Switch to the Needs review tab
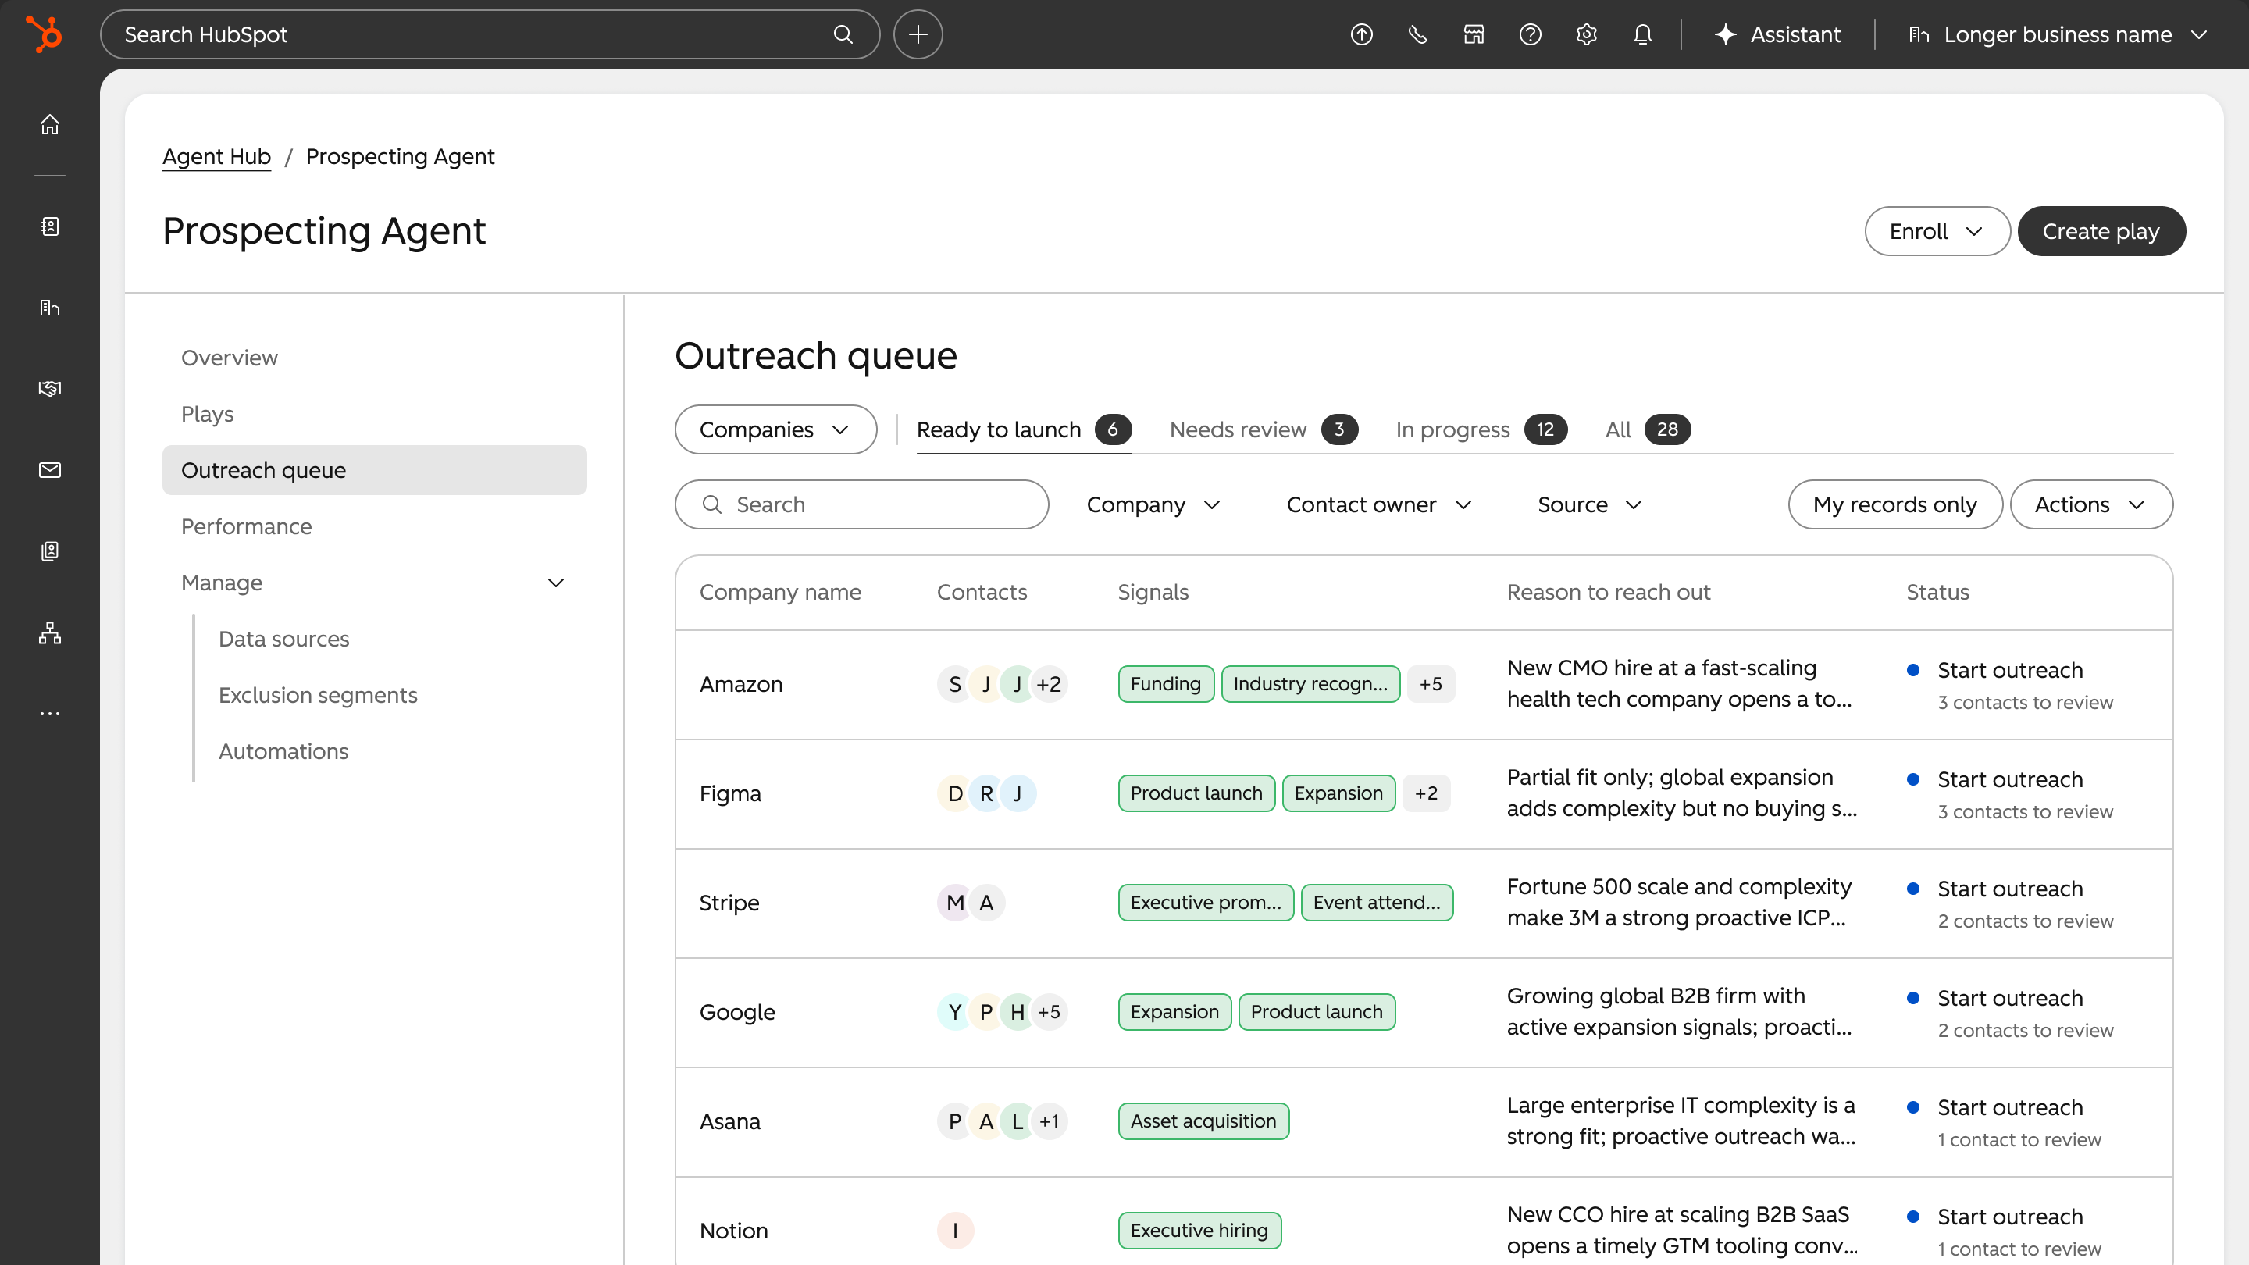This screenshot has width=2249, height=1265. click(1263, 429)
